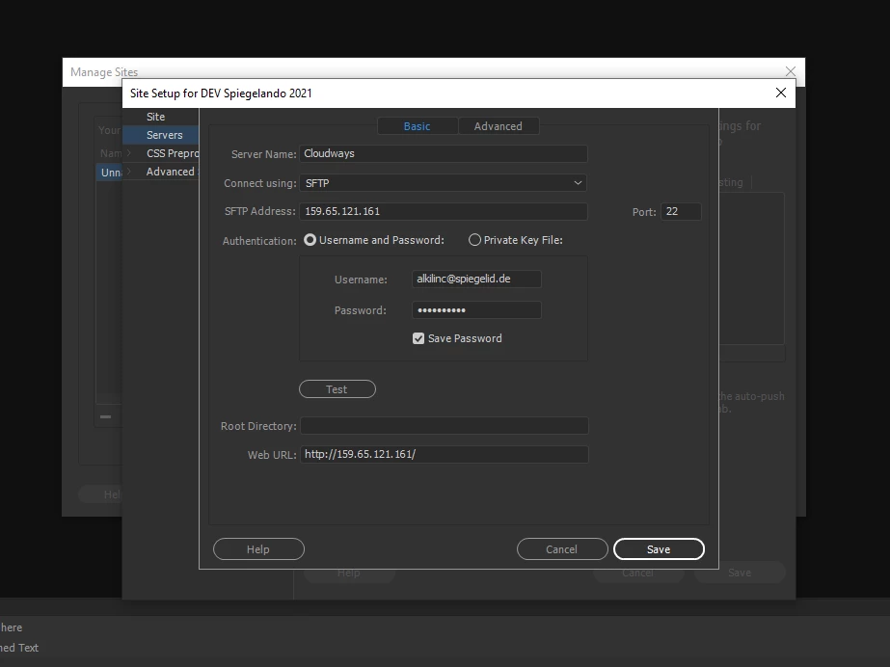Screen dimensions: 890x667
Task: Click the Web URL field
Action: [445, 454]
